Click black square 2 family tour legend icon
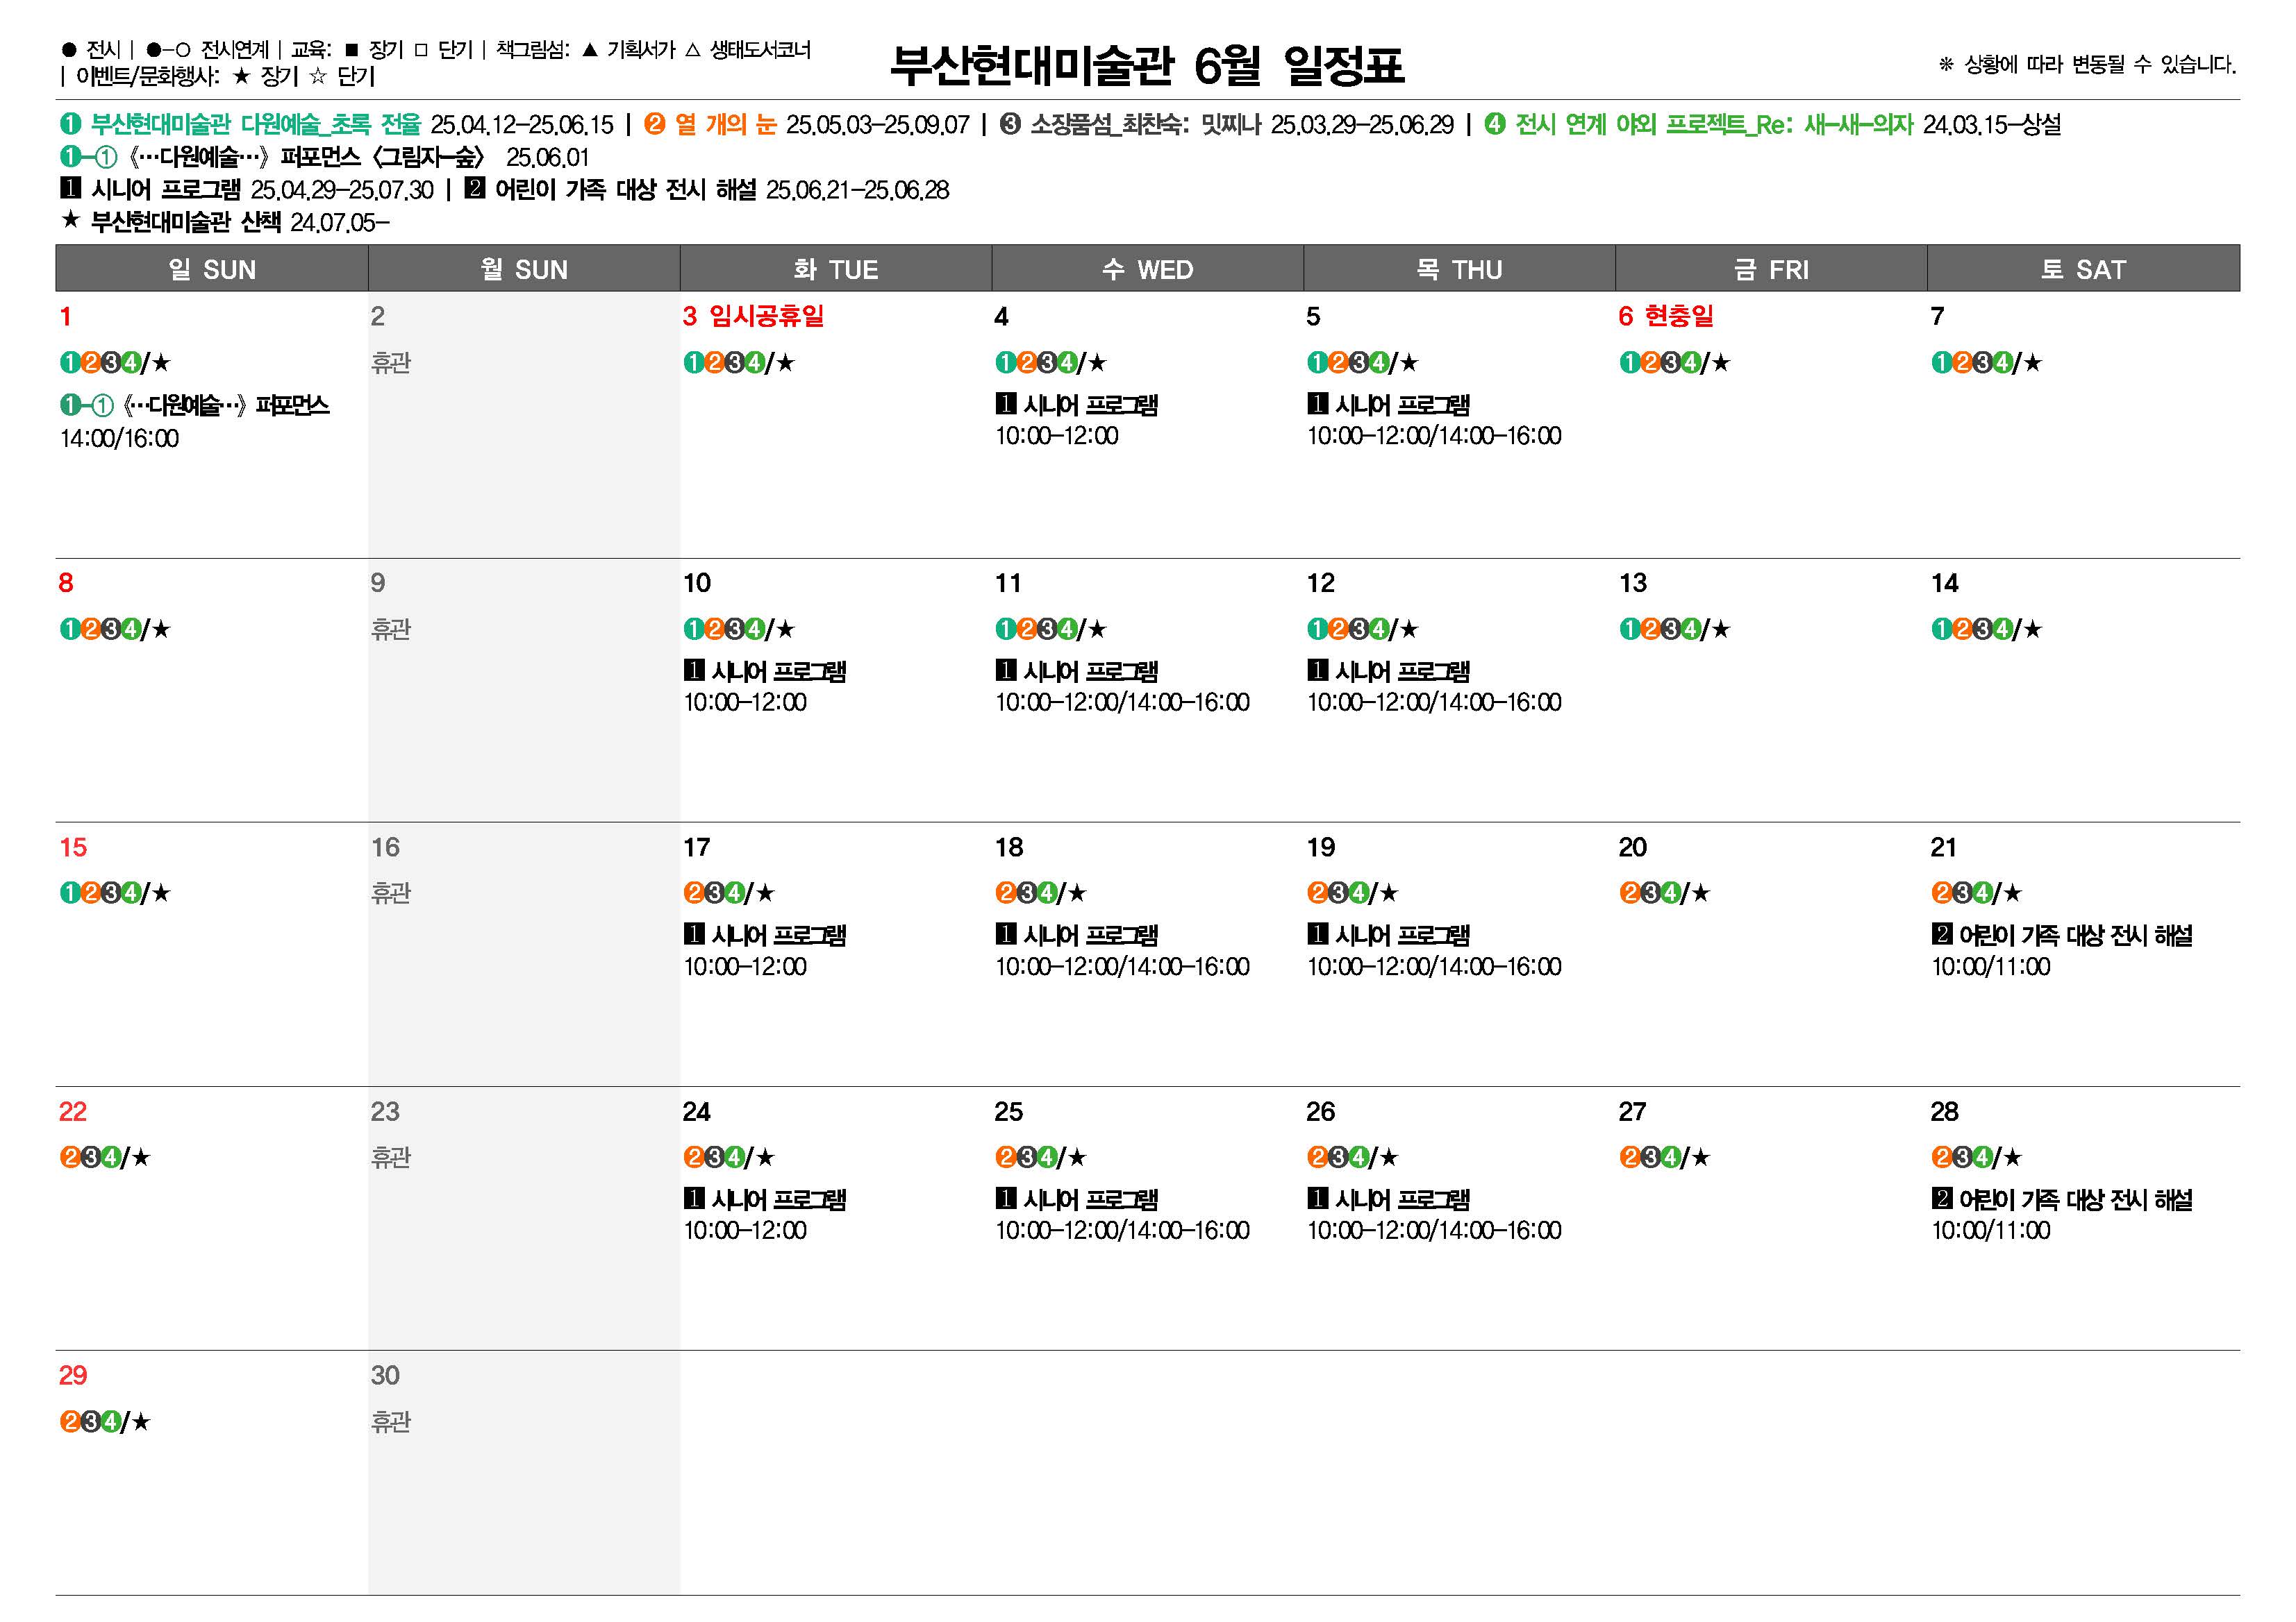2296x1622 pixels. click(x=475, y=188)
